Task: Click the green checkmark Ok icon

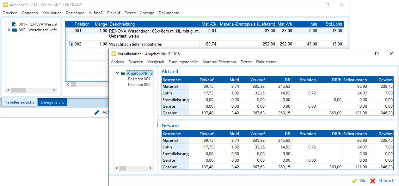Action: 354,181
